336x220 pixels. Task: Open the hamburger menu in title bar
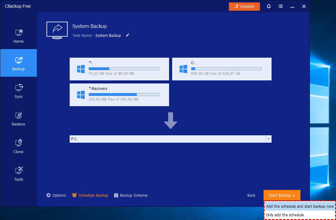point(280,6)
